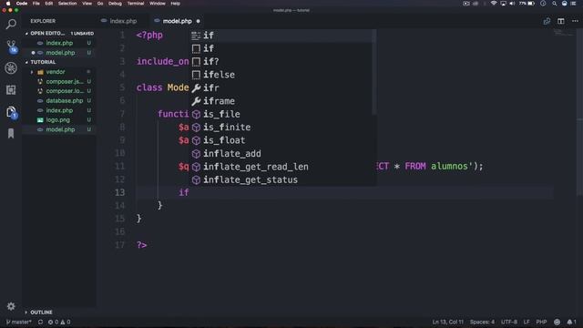Viewport: 583px width, 328px height.
Task: Open the Debug view in activity bar
Action: [x=11, y=68]
